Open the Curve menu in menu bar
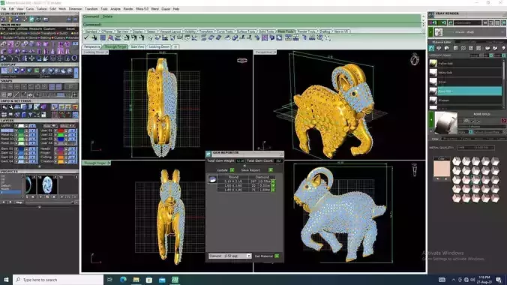The height and width of the screenshot is (285, 507). pos(29,9)
